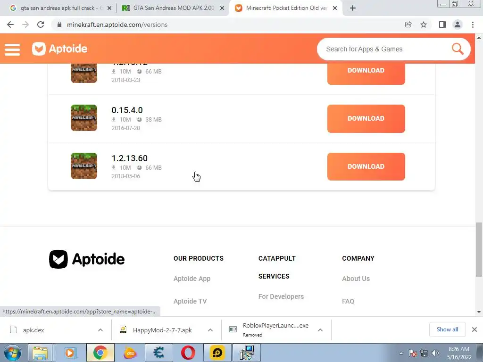The width and height of the screenshot is (483, 362).
Task: Click the date 2018-05-06
Action: click(125, 176)
